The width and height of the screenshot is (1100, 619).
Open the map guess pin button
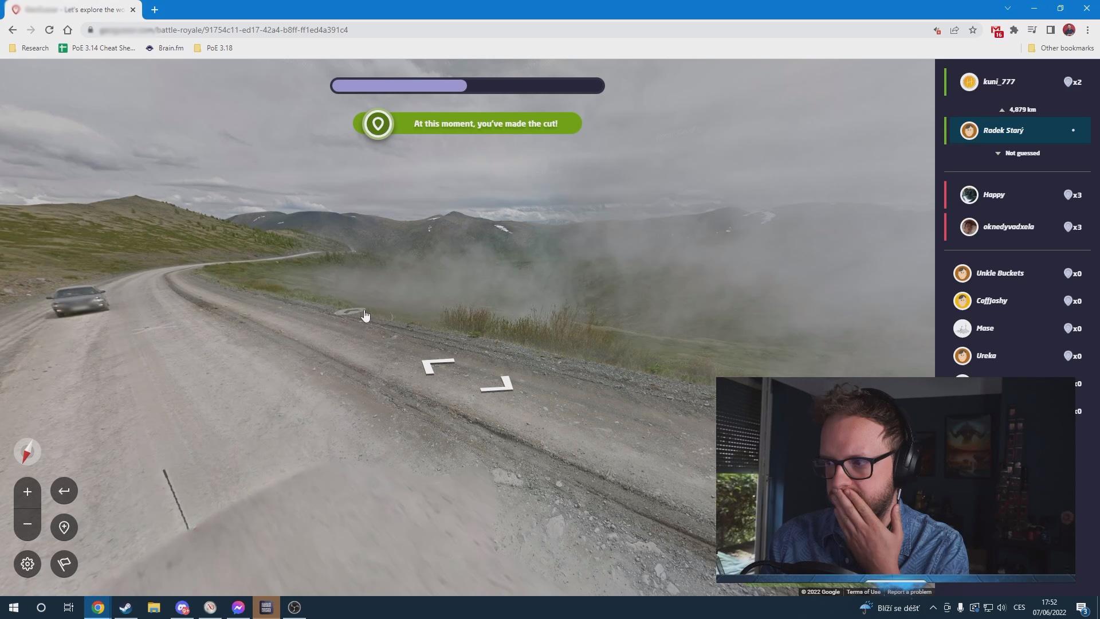tap(64, 527)
